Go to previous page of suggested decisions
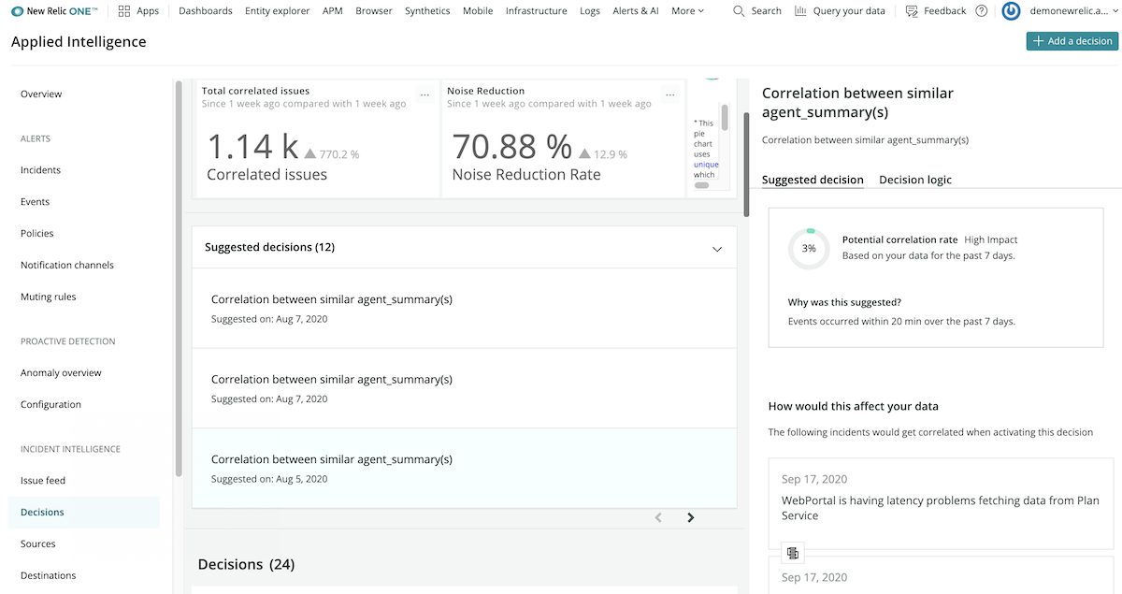Screen dimensions: 1122x594 tap(658, 517)
